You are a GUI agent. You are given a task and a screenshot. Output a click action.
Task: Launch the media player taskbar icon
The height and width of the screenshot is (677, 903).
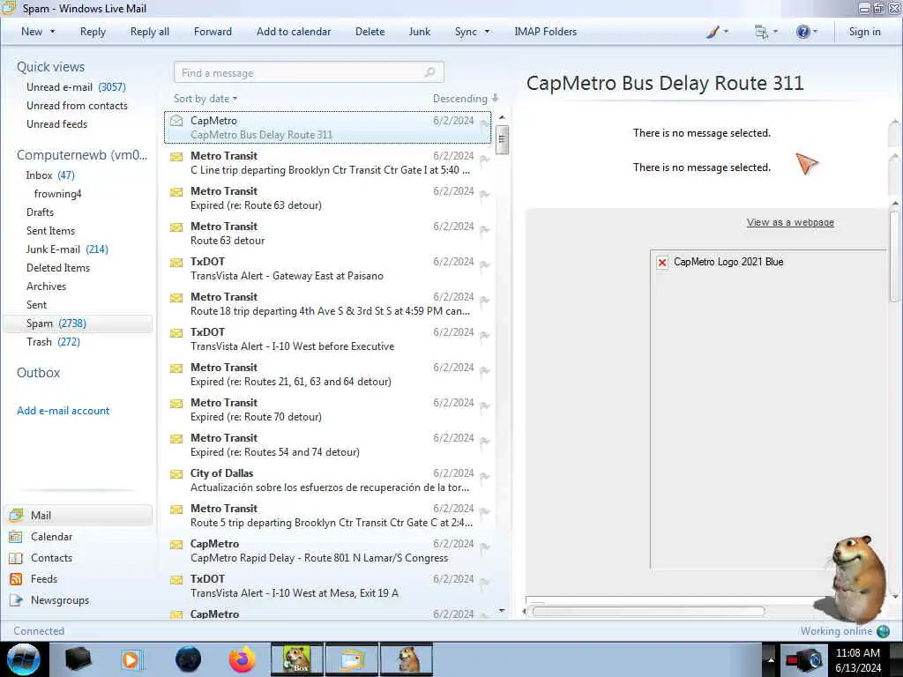tap(131, 659)
